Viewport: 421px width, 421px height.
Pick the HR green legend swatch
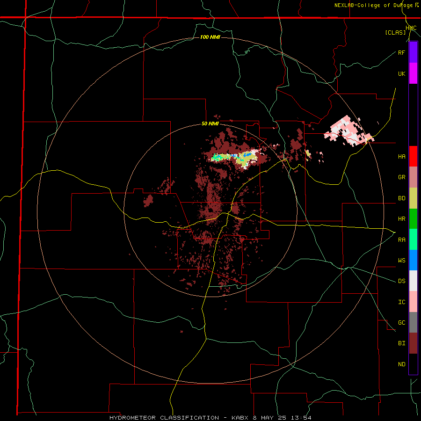413,219
